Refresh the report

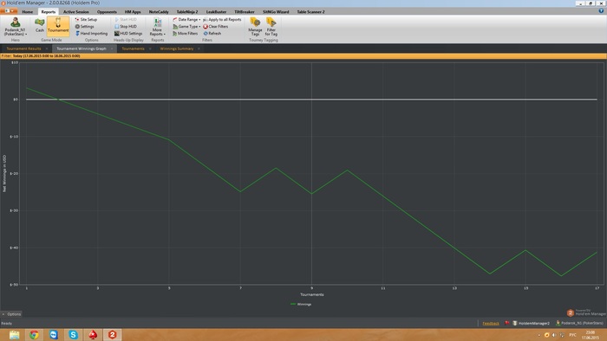pos(212,34)
